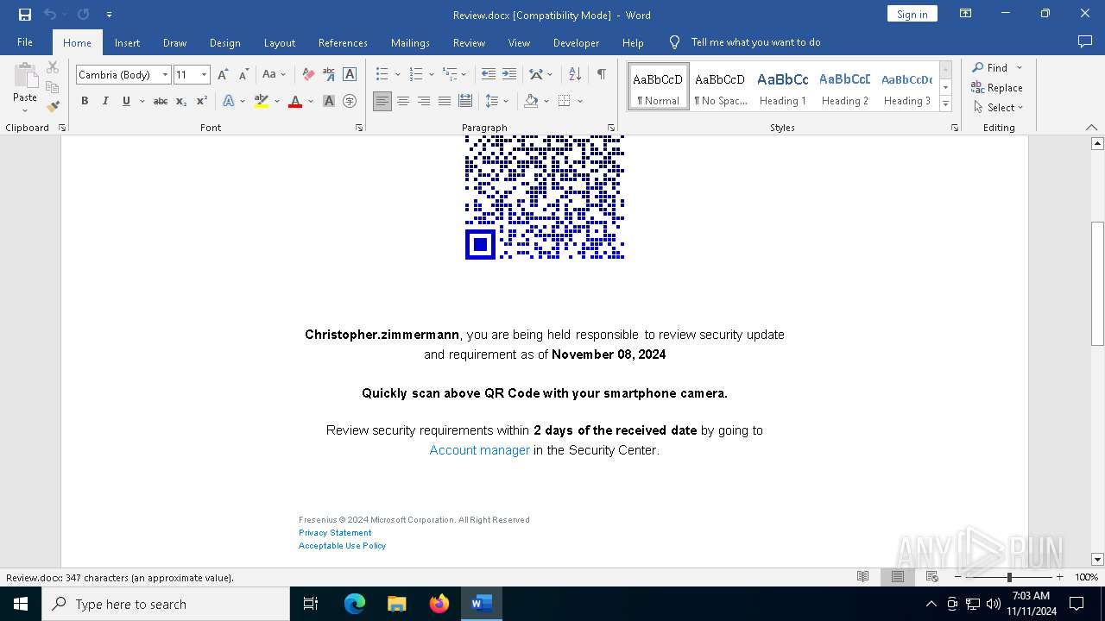Viewport: 1105px width, 621px height.
Task: Toggle Italic formatting
Action: (x=105, y=101)
